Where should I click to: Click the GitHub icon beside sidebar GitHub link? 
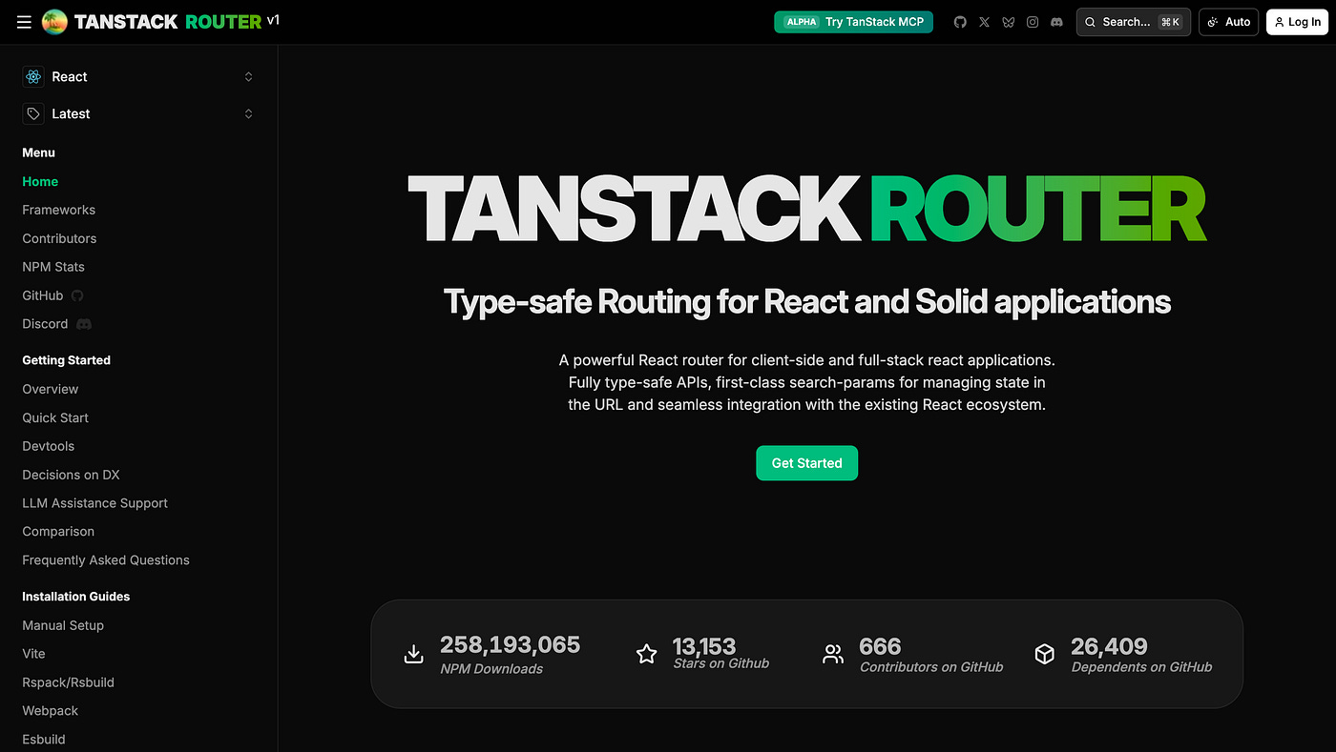(x=77, y=295)
